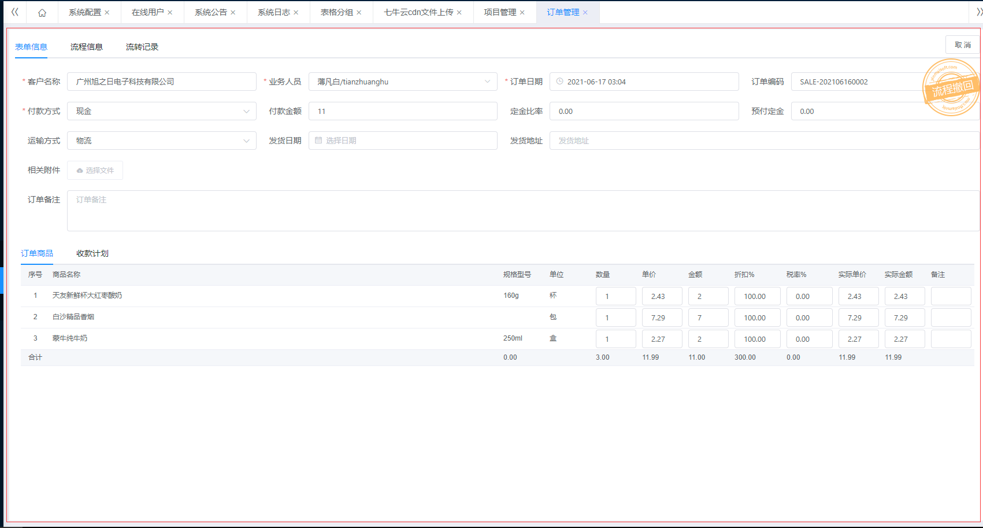The width and height of the screenshot is (983, 528).
Task: Open the 流转记录 tab
Action: point(142,47)
